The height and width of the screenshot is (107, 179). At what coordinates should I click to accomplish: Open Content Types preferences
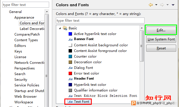26,40
